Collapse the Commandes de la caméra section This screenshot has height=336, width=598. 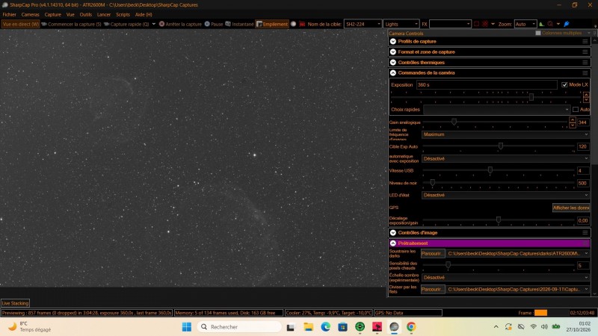pos(393,72)
